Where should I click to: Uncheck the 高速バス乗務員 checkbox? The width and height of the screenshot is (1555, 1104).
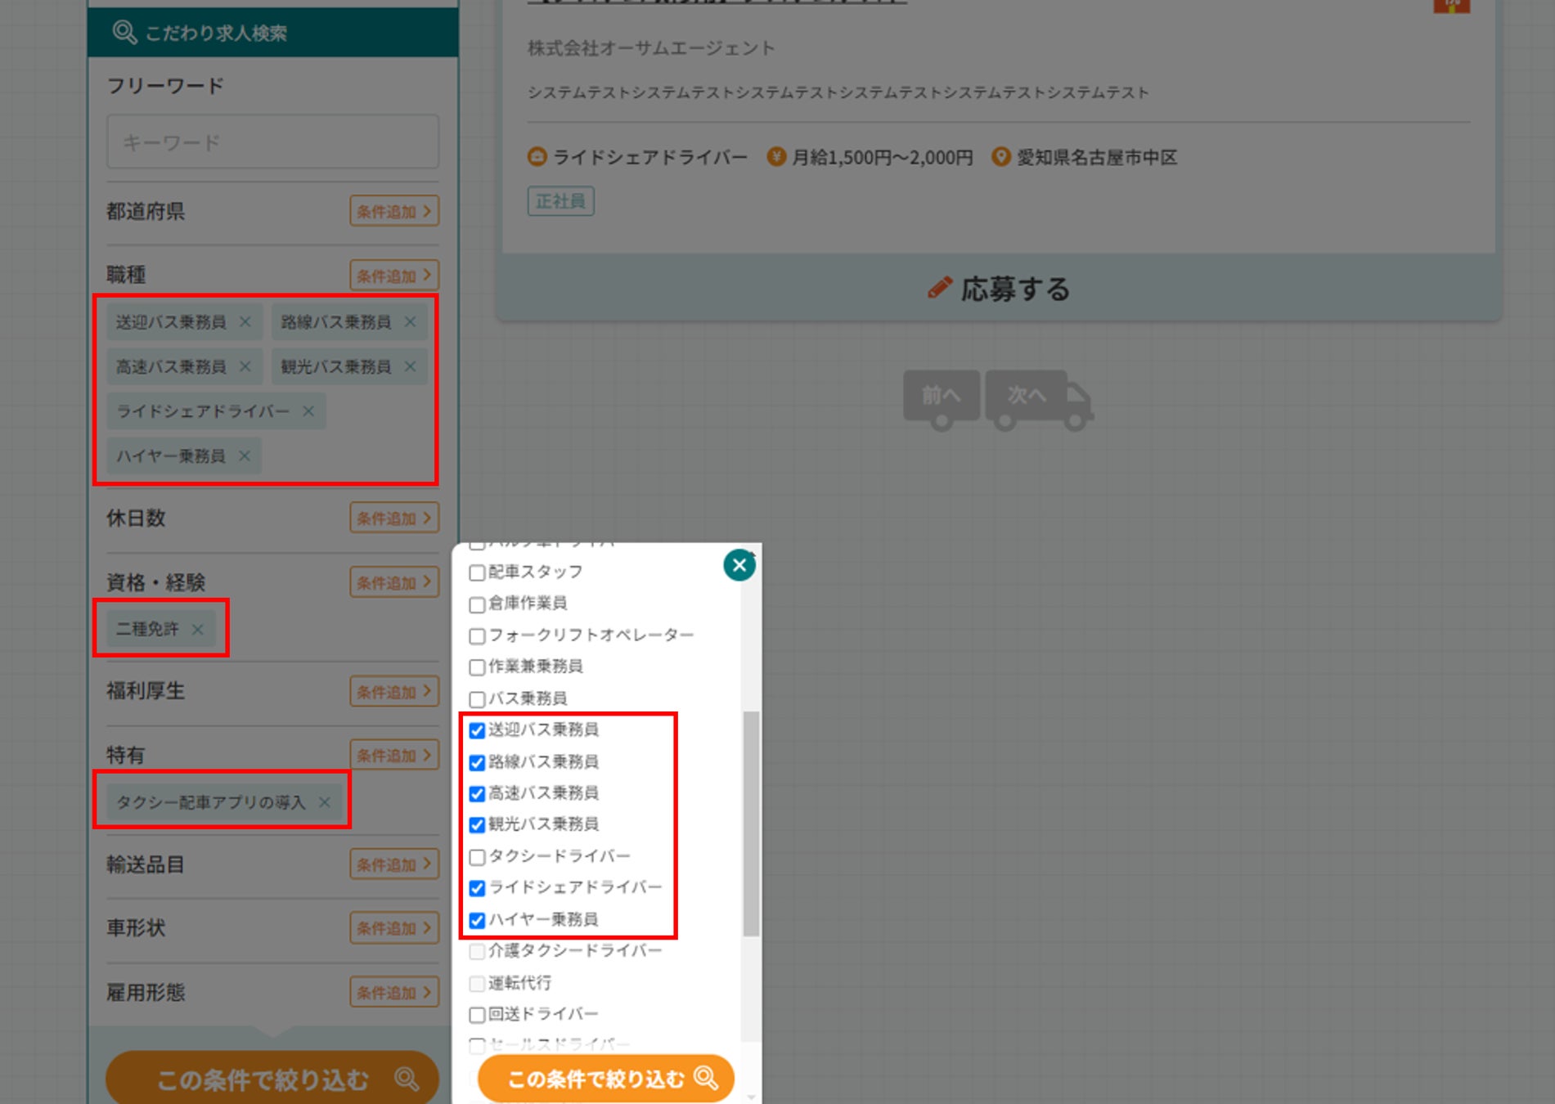click(477, 794)
